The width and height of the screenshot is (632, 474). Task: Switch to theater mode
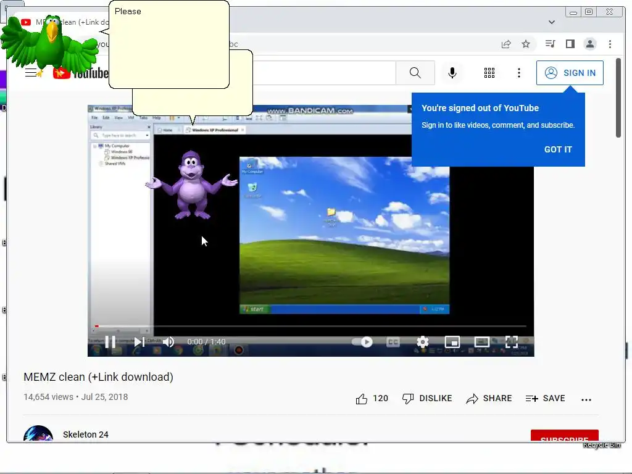tap(481, 342)
